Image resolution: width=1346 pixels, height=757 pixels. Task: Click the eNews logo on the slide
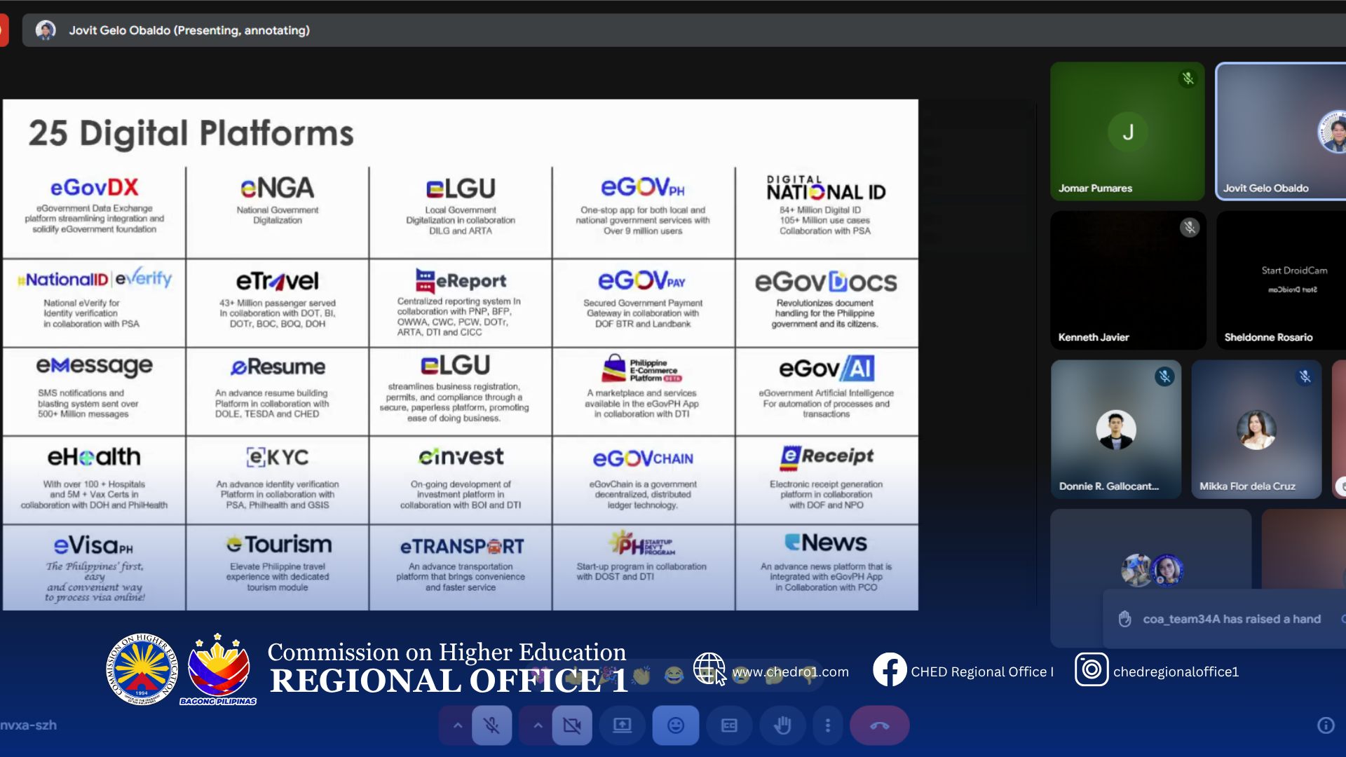[825, 543]
